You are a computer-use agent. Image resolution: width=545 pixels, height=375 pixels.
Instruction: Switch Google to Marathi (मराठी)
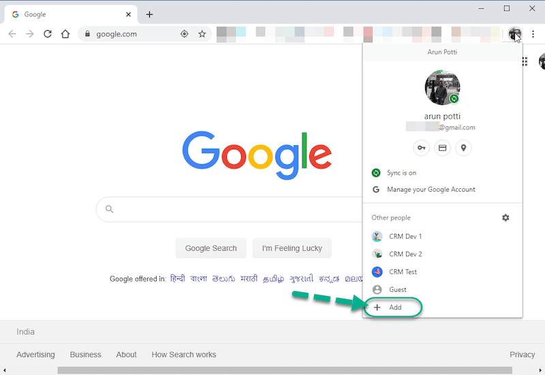click(x=249, y=279)
